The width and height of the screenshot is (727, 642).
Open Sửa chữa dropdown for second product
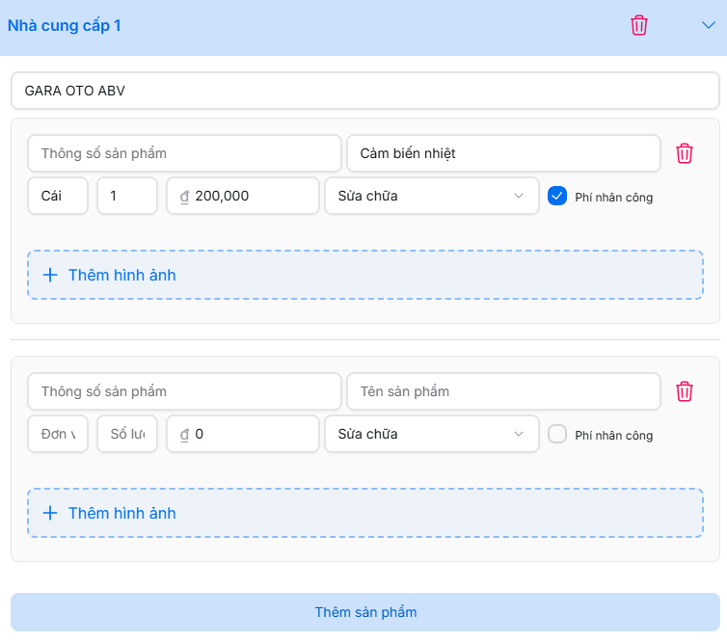click(431, 434)
